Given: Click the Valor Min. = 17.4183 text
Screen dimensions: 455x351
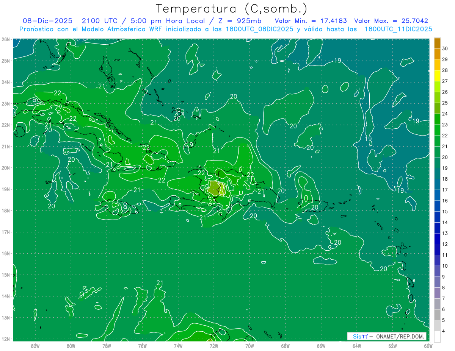Looking at the screenshot, I should [311, 21].
